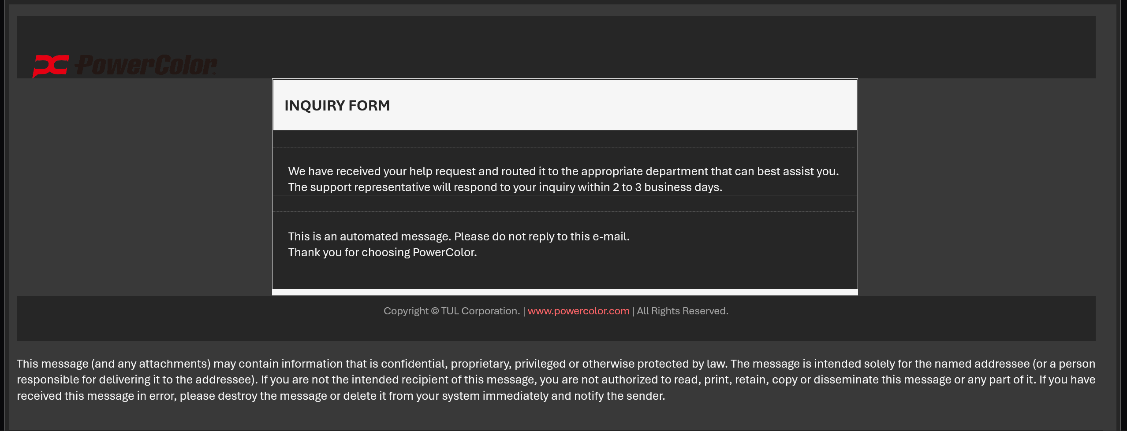Screen dimensions: 1127x431
Task: Click the 'All Rights Reserved.' footer text
Action: pos(682,311)
